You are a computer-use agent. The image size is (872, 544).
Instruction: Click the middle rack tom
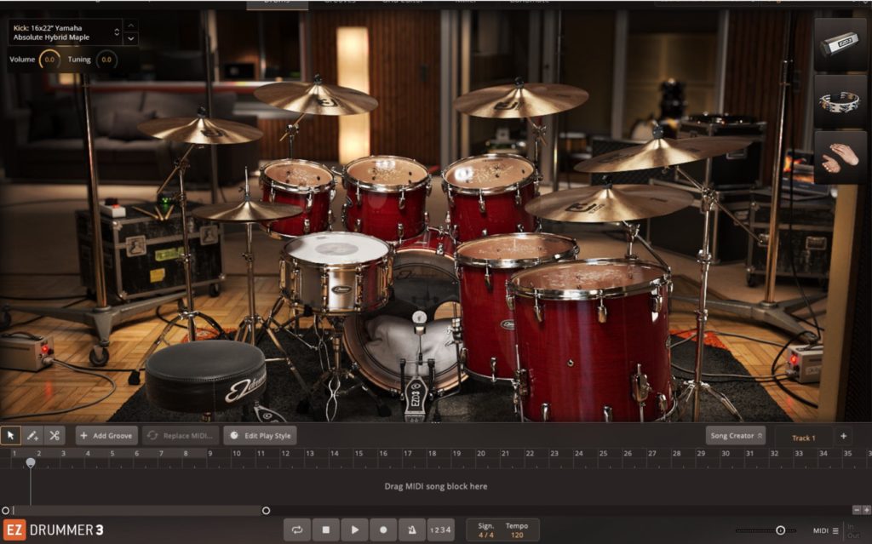pos(386,198)
